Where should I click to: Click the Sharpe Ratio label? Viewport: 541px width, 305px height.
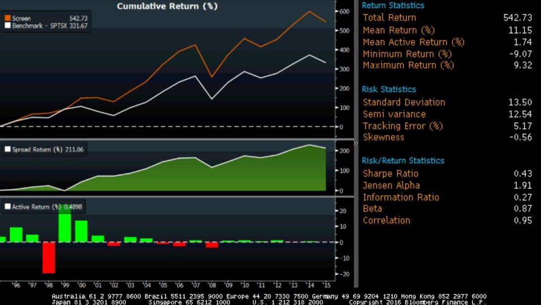(x=390, y=174)
